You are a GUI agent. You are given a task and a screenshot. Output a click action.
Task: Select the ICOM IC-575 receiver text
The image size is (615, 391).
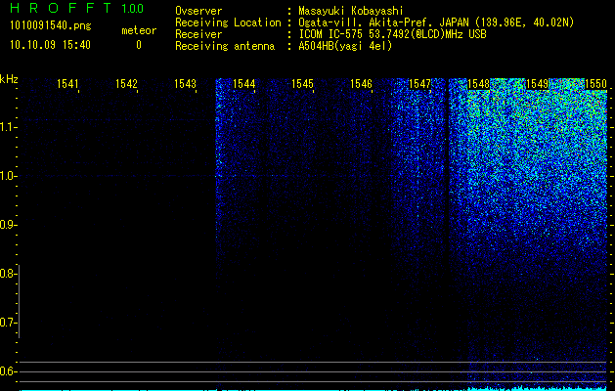coord(392,34)
